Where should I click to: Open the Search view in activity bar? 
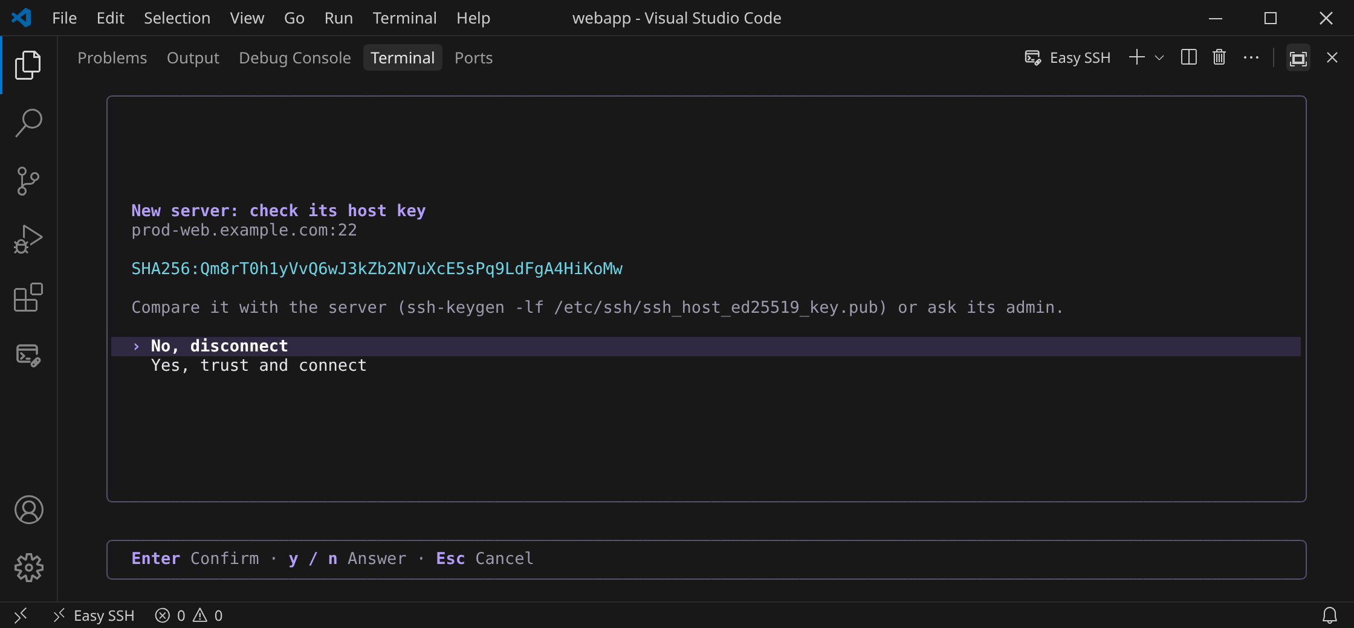(28, 123)
